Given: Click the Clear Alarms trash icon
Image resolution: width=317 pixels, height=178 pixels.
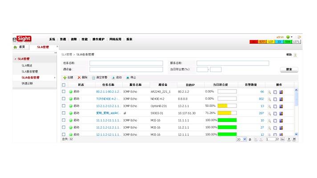Looking at the screenshot, I should coord(93,77).
